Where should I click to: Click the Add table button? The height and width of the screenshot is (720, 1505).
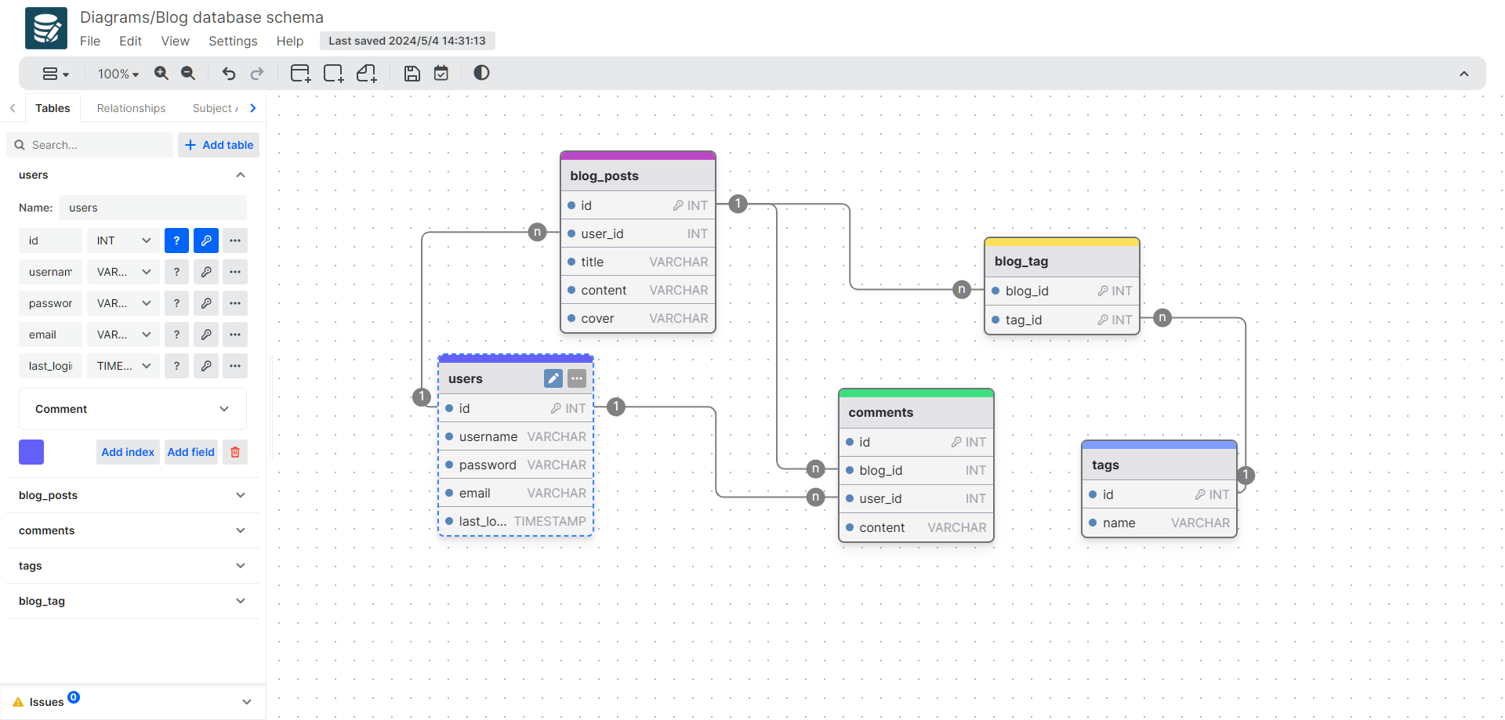219,145
